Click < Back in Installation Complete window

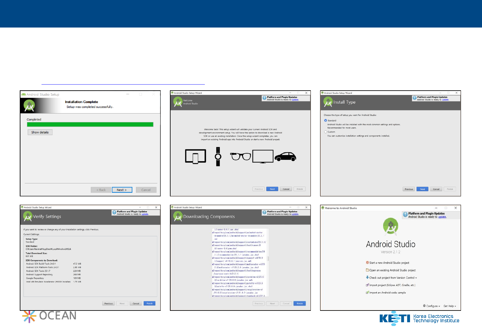tap(101, 190)
